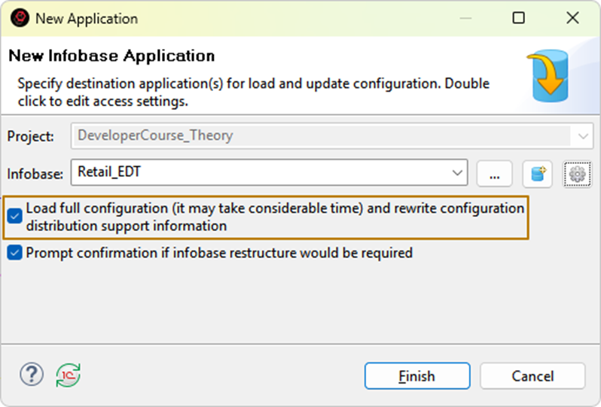The image size is (601, 407).
Task: Click the New Infobase Application heading
Action: pyautogui.click(x=111, y=56)
